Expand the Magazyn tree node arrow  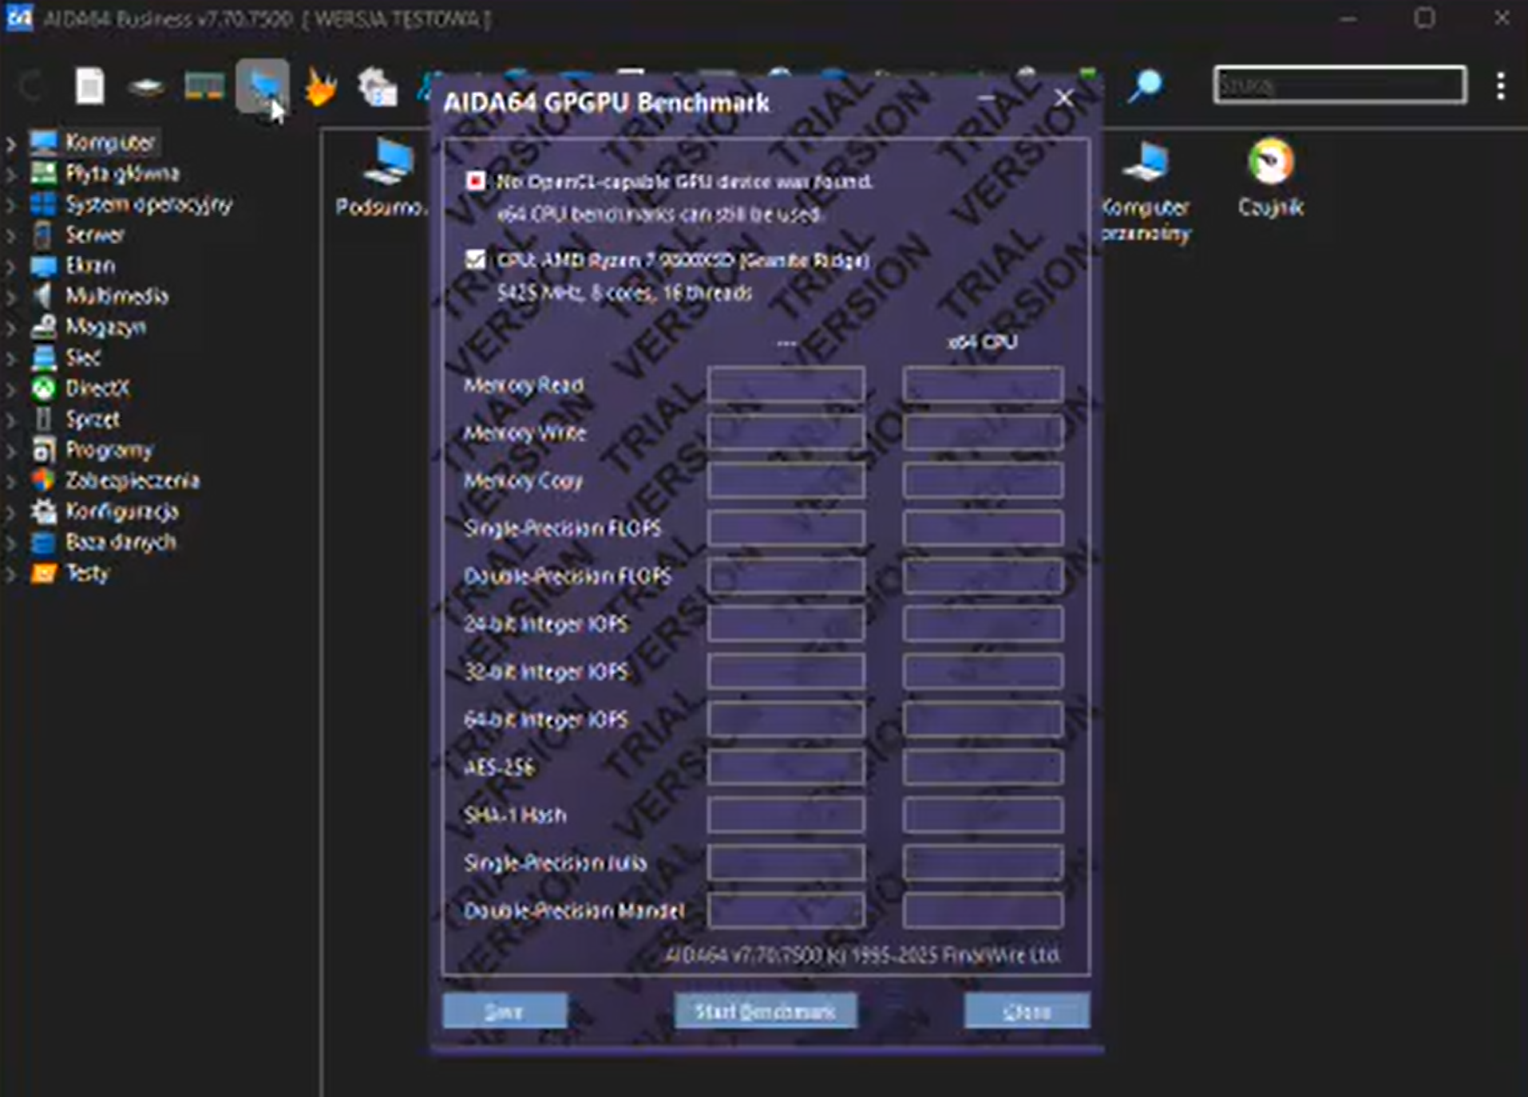point(10,327)
